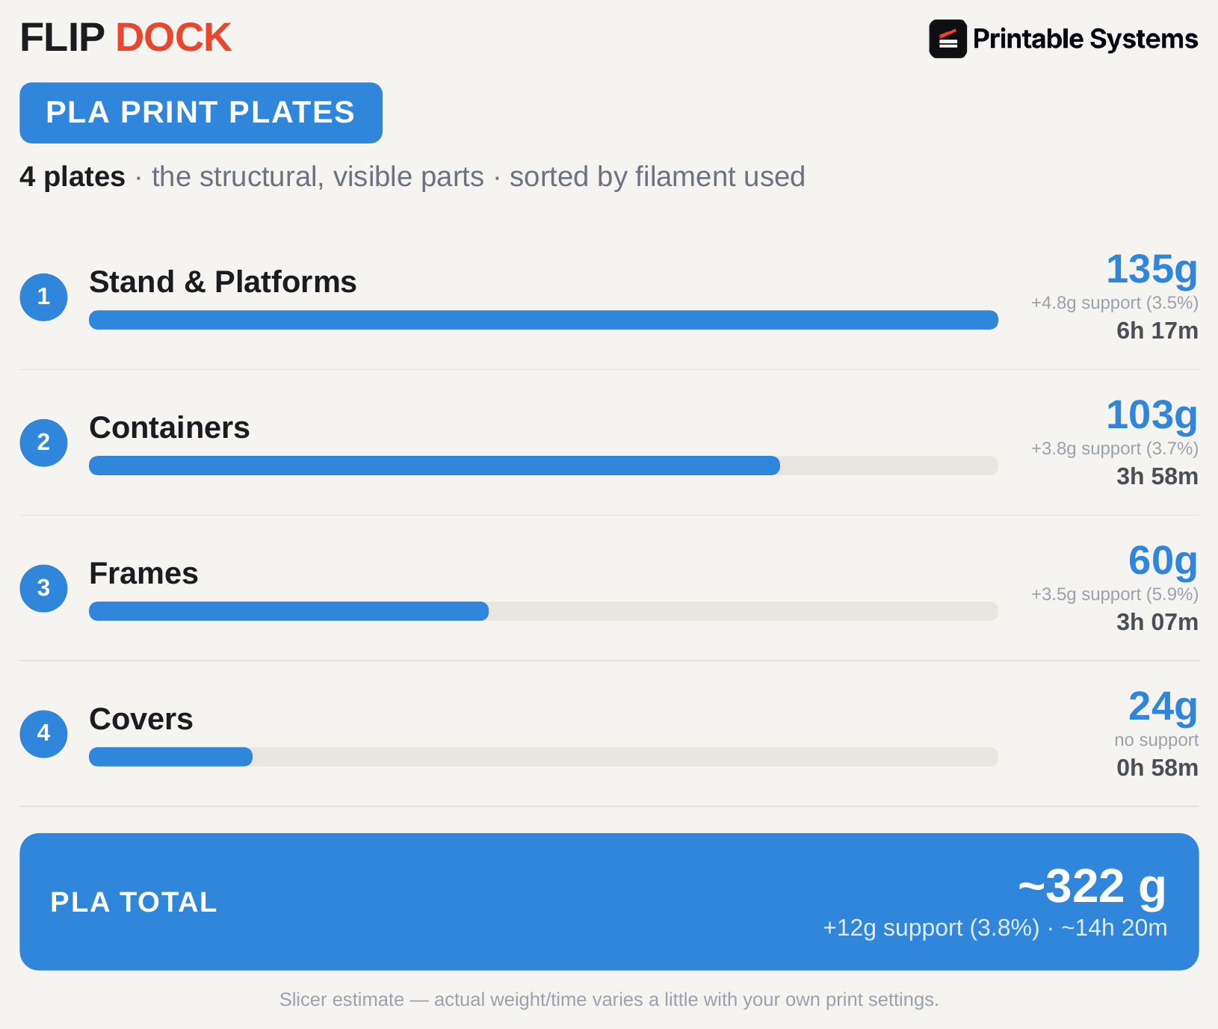
Task: Select the Frames plate name
Action: 143,573
